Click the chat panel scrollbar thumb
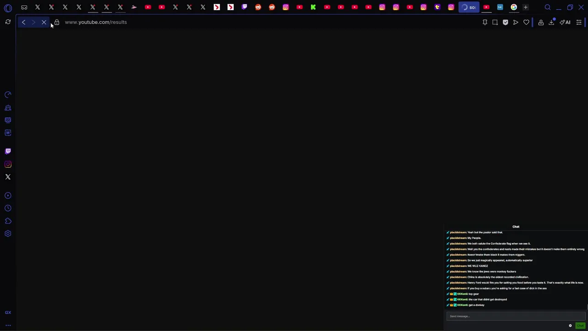Image resolution: width=588 pixels, height=331 pixels. (587, 307)
